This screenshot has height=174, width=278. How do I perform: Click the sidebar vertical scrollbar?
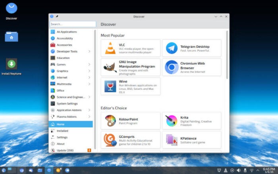click(95, 89)
